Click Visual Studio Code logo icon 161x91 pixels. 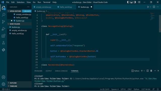pyautogui.click(x=3, y=2)
